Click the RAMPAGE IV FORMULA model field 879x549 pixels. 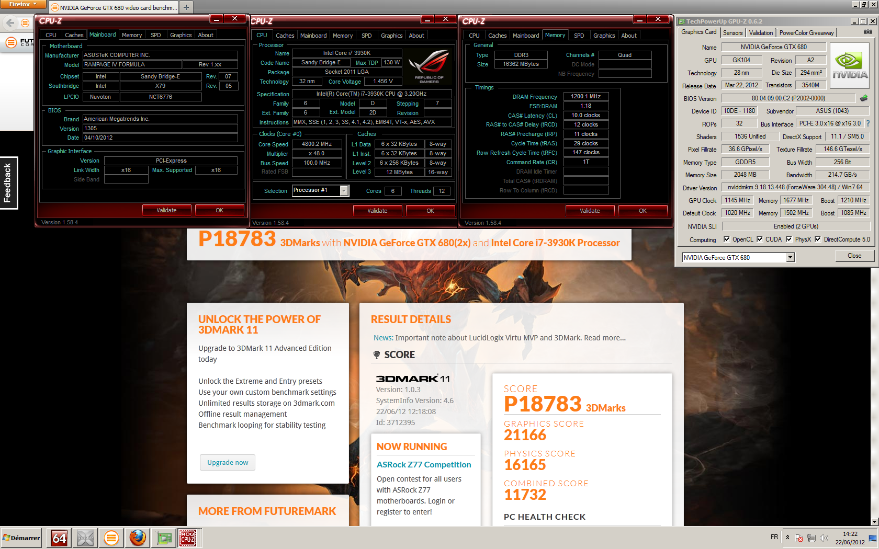pyautogui.click(x=132, y=64)
